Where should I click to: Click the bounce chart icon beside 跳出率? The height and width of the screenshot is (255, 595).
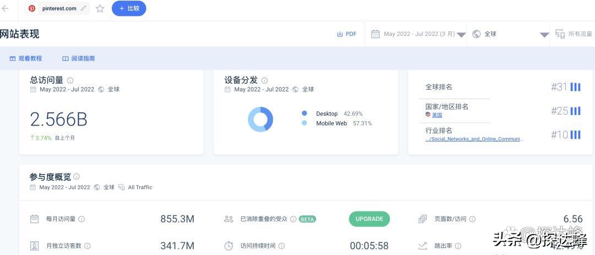(x=423, y=246)
